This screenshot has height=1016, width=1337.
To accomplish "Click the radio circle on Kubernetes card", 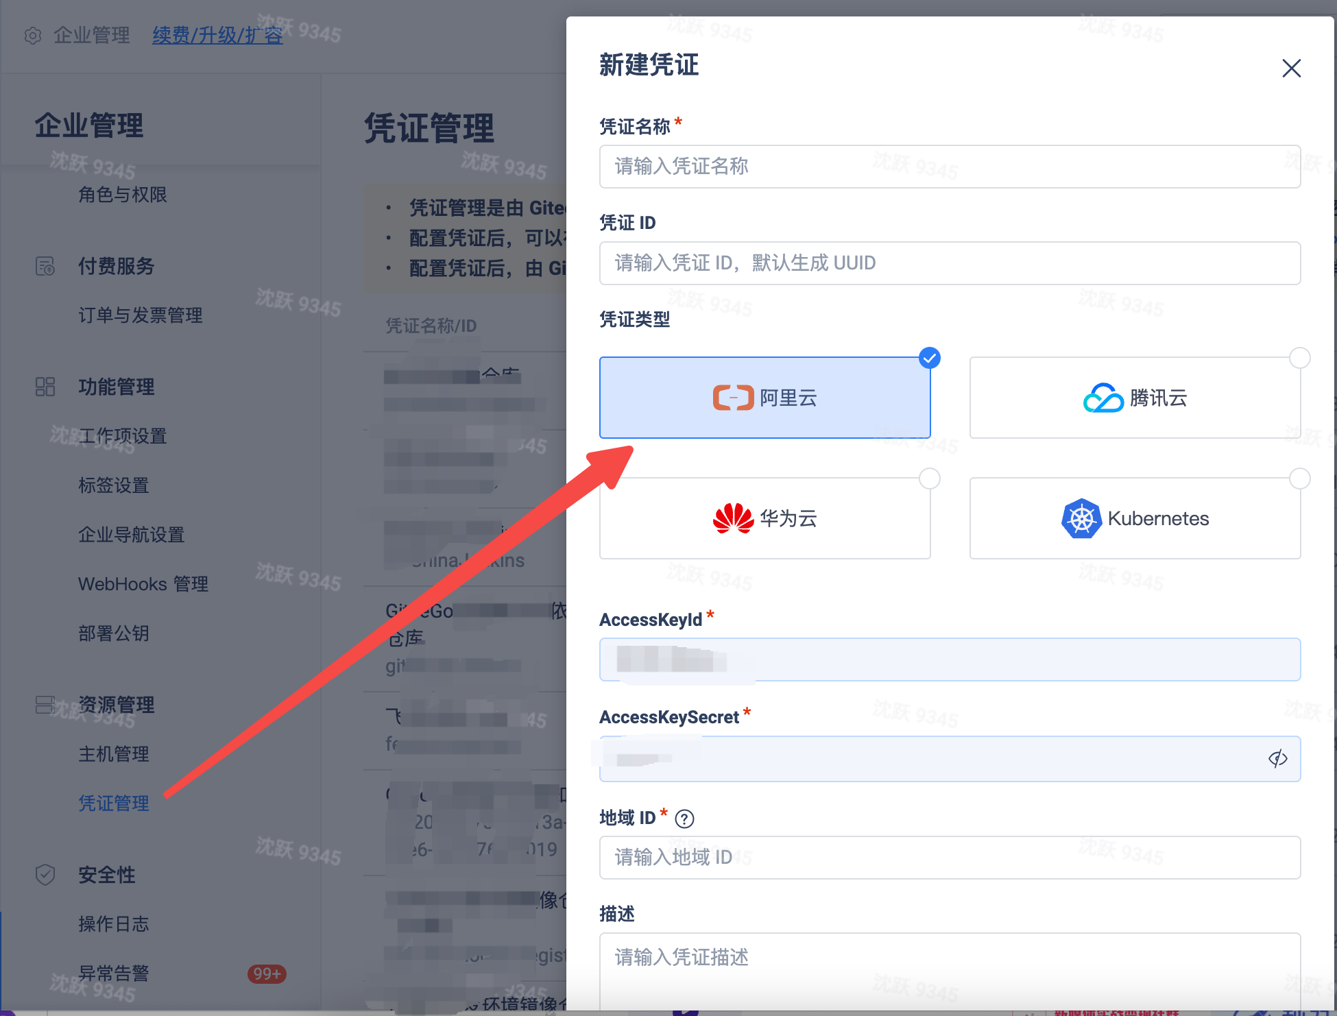I will coord(1299,479).
